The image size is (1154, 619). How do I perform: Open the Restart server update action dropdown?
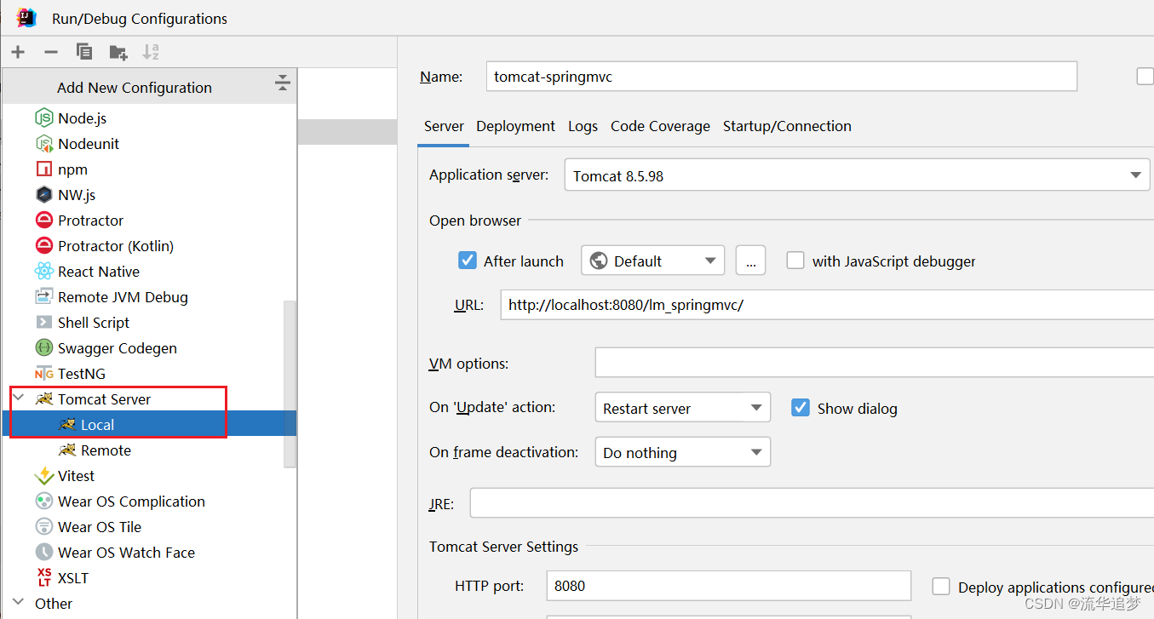point(682,408)
